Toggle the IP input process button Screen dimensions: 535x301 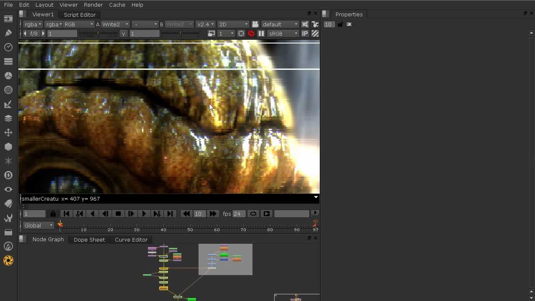point(305,33)
